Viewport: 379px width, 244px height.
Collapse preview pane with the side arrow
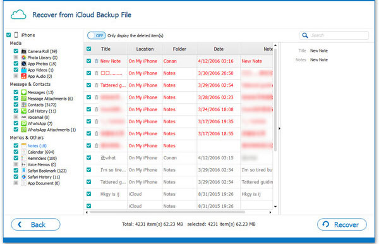[279, 129]
